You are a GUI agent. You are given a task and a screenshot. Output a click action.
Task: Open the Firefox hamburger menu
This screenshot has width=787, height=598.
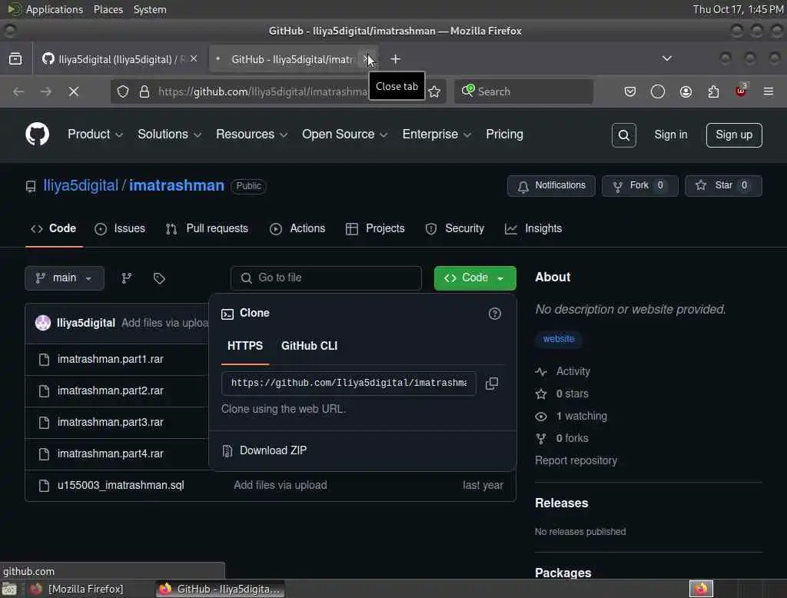(x=768, y=91)
